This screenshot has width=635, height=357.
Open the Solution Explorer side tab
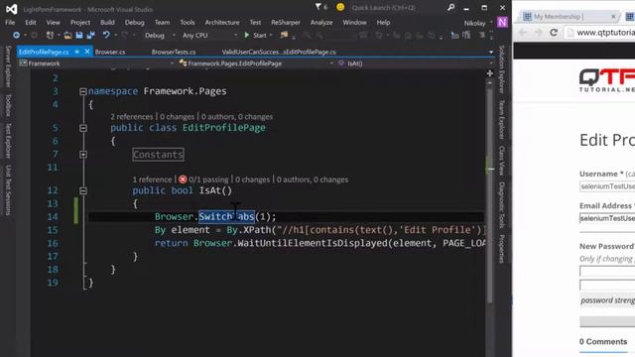[x=502, y=69]
